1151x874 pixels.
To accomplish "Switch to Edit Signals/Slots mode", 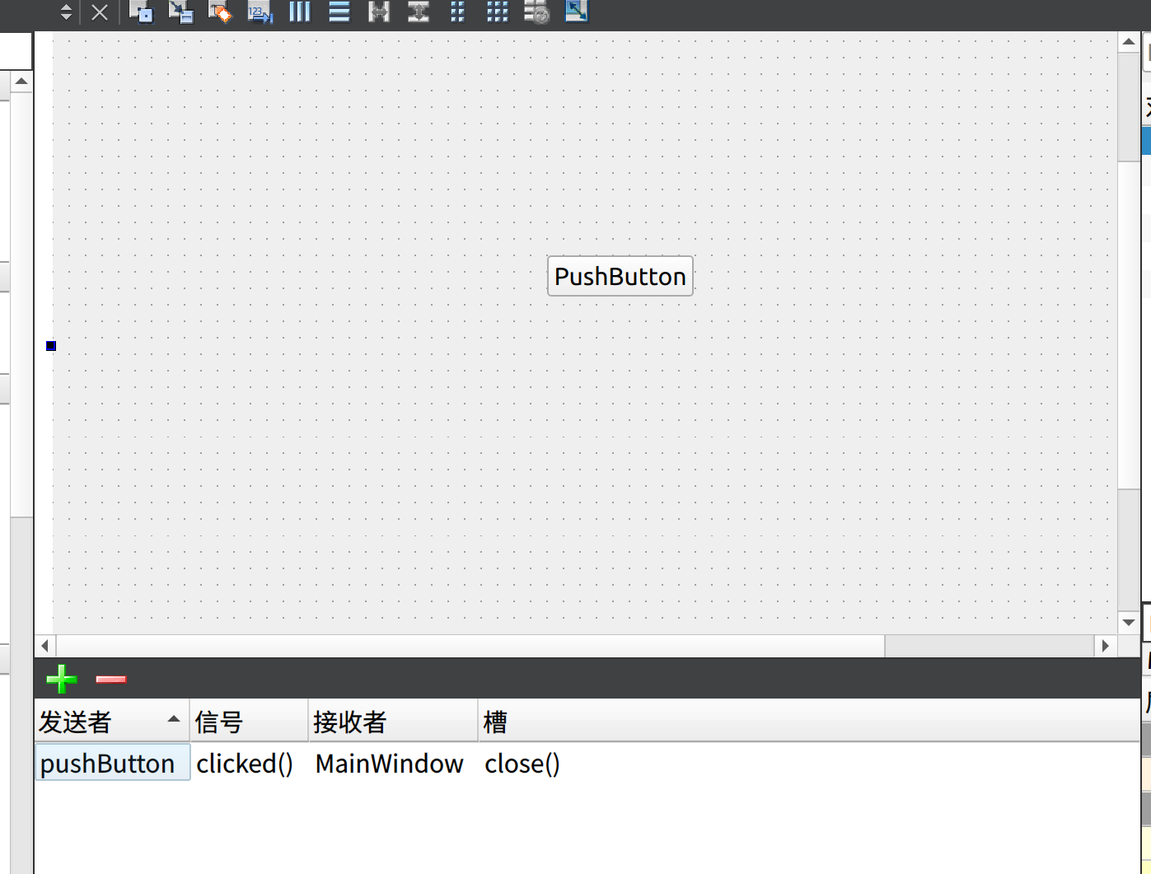I will click(x=180, y=12).
